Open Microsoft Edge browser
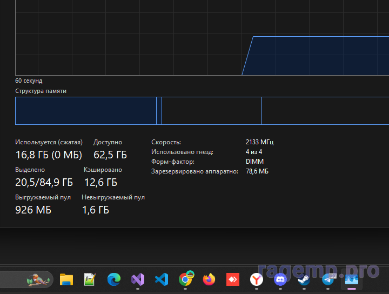The height and width of the screenshot is (294, 389). click(x=113, y=279)
